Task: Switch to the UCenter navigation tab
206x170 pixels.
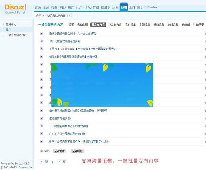Action: click(151, 7)
